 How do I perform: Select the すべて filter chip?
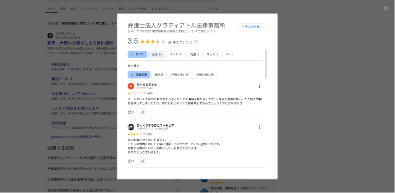[137, 54]
